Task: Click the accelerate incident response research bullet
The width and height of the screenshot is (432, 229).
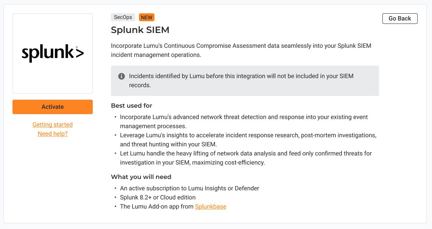Action: click(x=248, y=140)
